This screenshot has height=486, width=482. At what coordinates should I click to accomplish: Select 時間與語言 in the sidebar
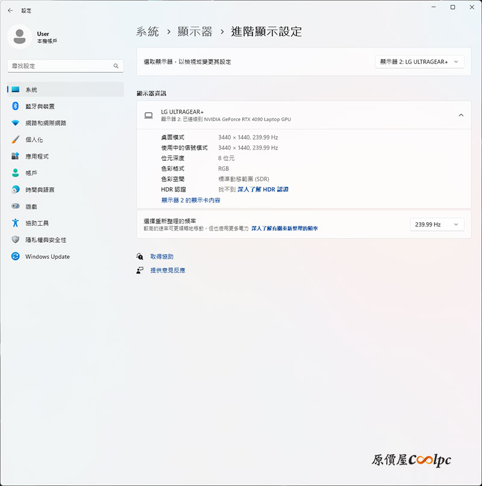click(x=66, y=189)
